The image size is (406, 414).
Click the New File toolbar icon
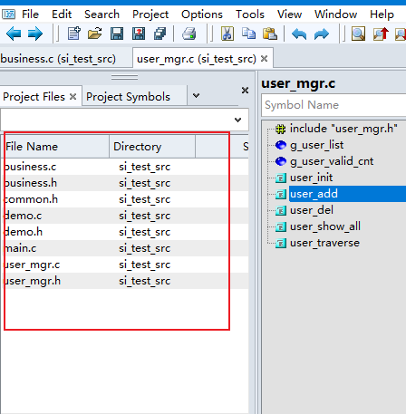pyautogui.click(x=74, y=34)
